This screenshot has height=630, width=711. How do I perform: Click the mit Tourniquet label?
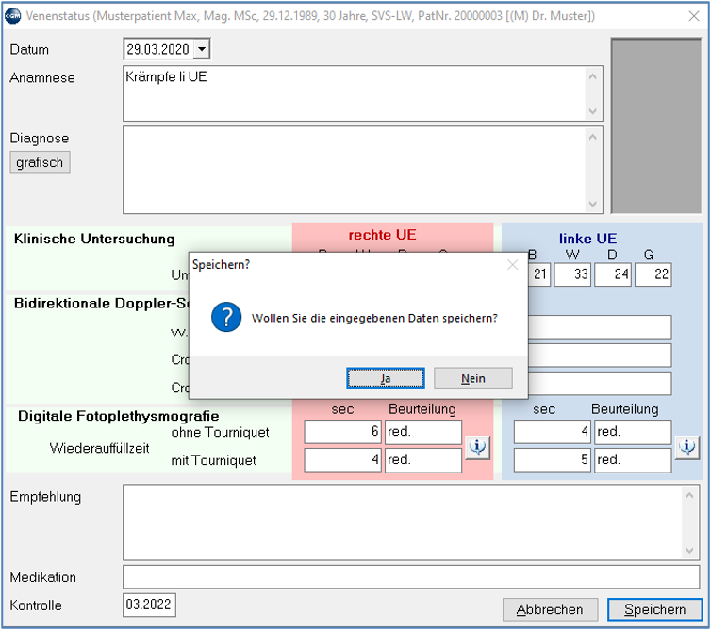[x=213, y=460]
